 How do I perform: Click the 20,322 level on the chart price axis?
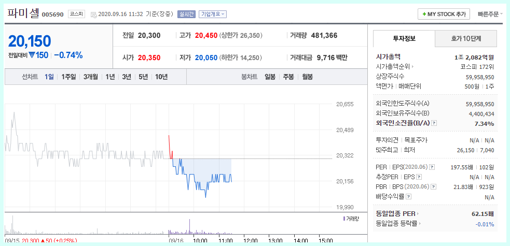tap(345, 155)
